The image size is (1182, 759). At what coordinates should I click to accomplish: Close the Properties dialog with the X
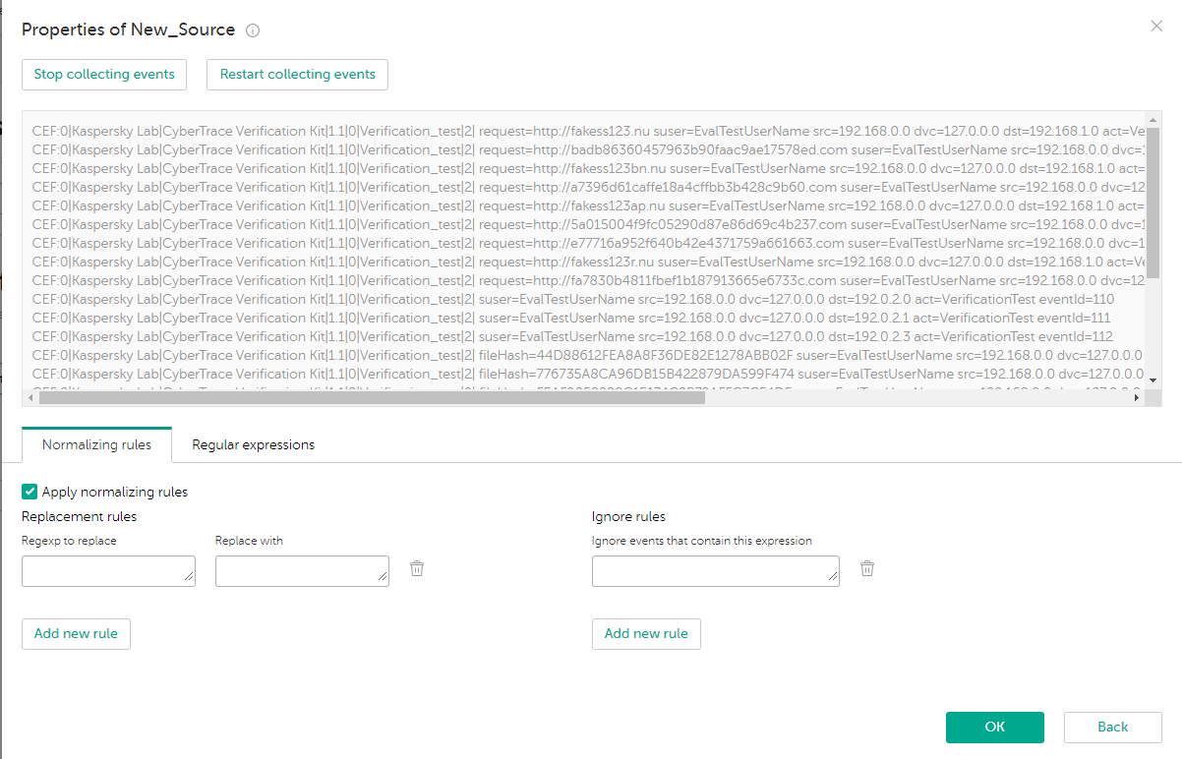tap(1155, 26)
